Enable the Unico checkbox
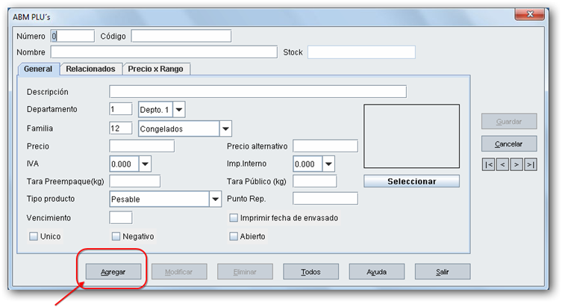 tap(33, 237)
